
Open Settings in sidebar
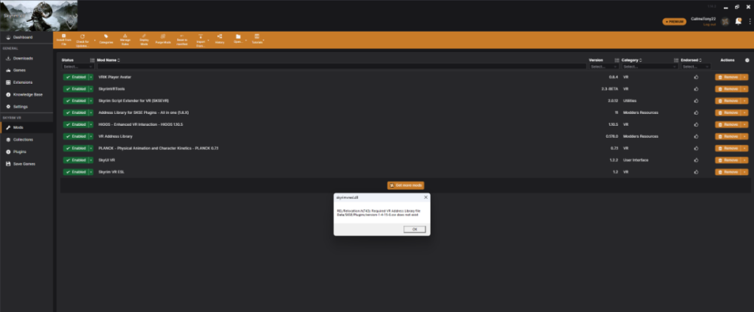tap(26, 106)
